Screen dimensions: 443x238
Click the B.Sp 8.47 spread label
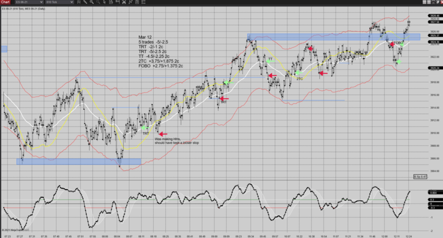420,177
